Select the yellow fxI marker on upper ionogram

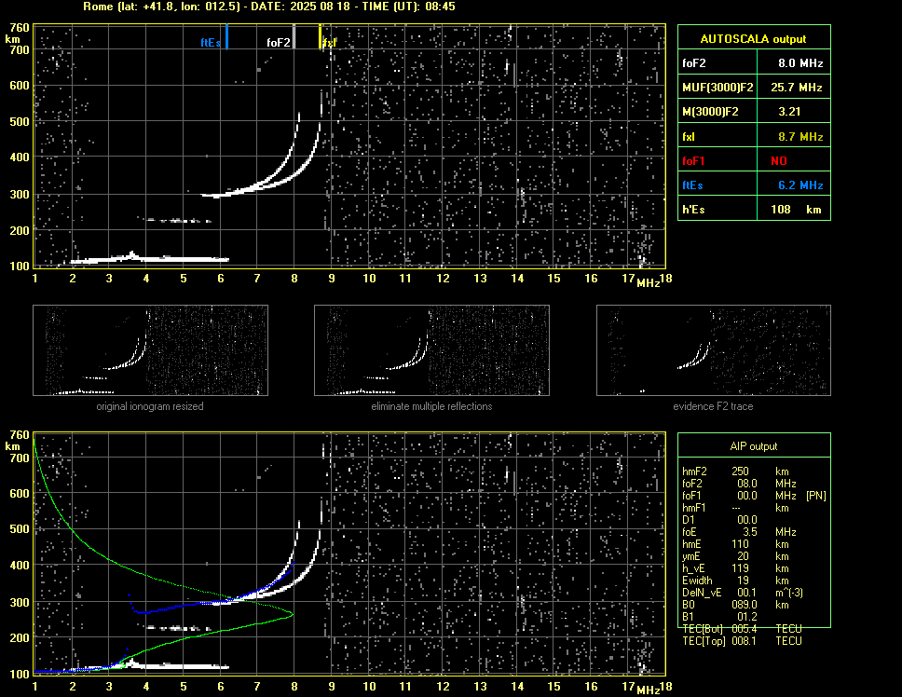(x=320, y=36)
